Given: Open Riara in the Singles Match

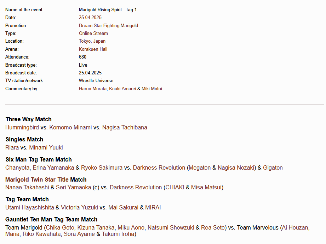Looking at the screenshot, I should 12,148.
